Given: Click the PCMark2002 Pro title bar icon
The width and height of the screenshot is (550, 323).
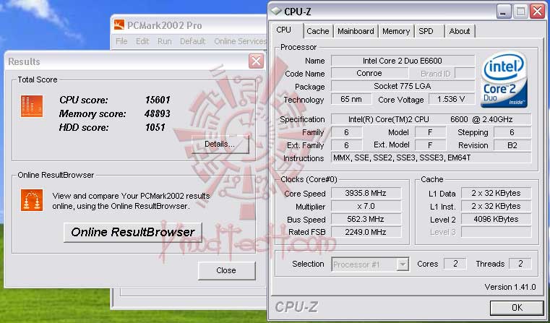Looking at the screenshot, I should pos(119,25).
